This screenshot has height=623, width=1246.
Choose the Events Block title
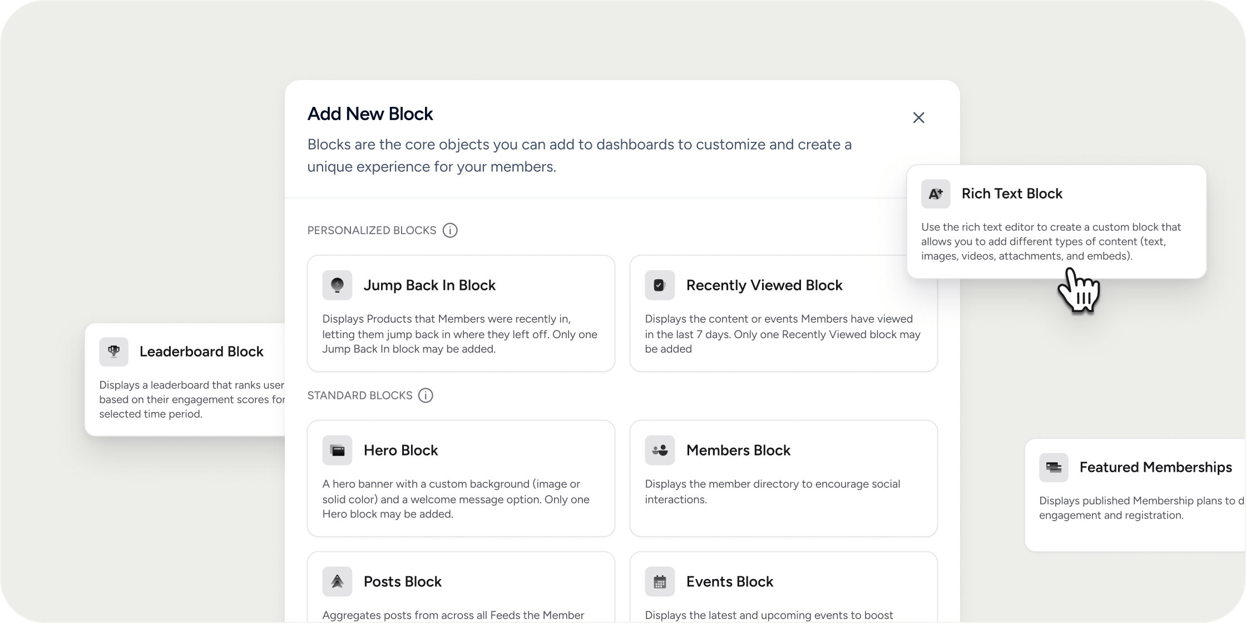[729, 581]
